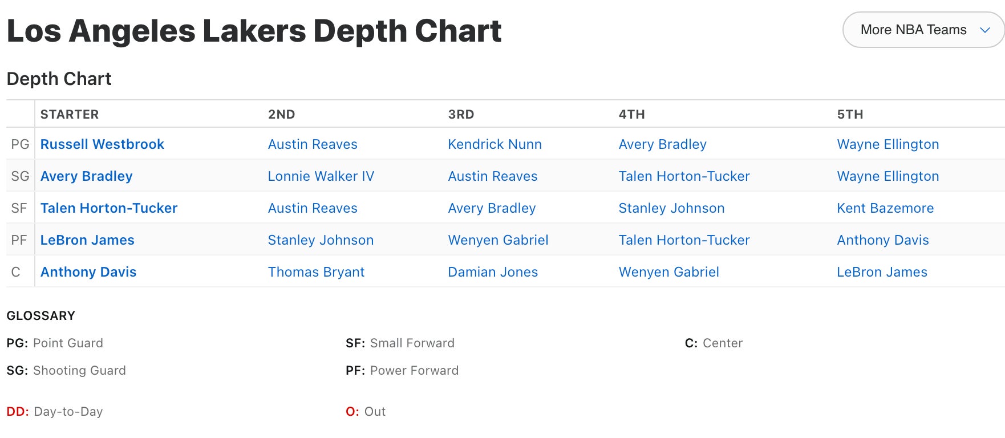Open Thomas Bryant's profile link
Screen dimensions: 1005x438
pyautogui.click(x=316, y=272)
